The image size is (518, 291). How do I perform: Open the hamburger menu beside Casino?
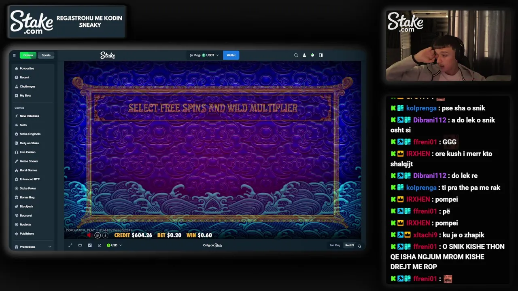tap(14, 55)
